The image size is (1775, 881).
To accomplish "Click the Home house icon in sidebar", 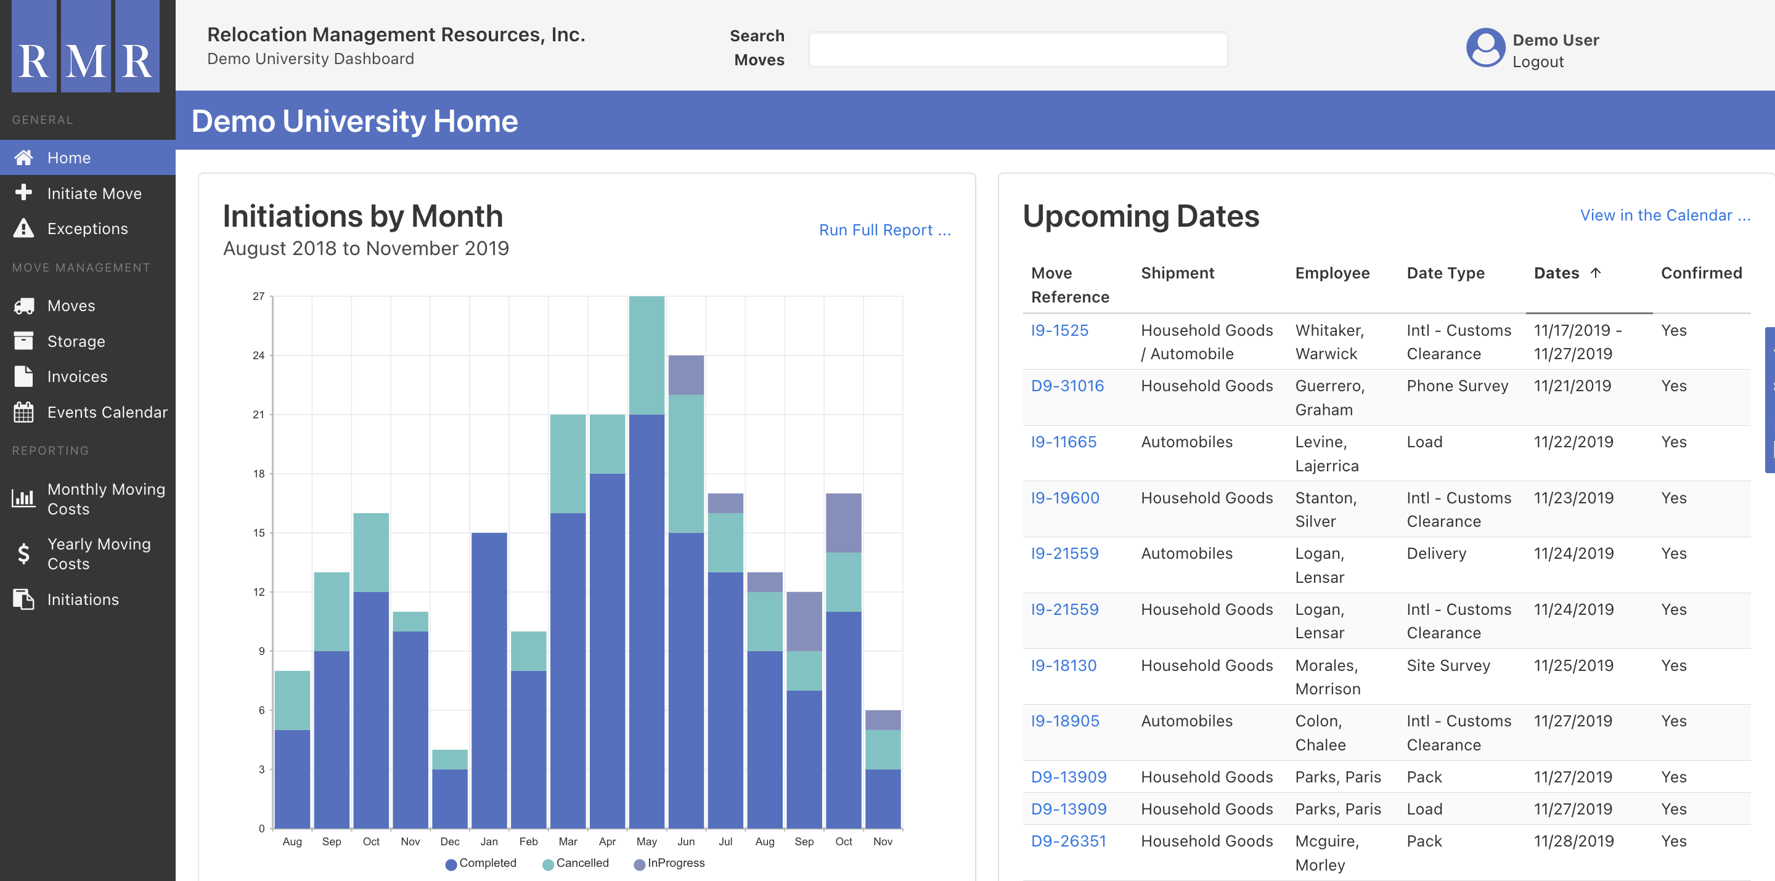I will [23, 158].
